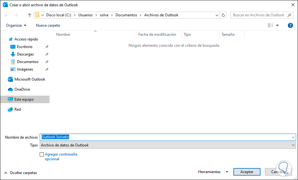Open Descargas in the sidebar
The width and height of the screenshot is (298, 180).
pos(25,54)
